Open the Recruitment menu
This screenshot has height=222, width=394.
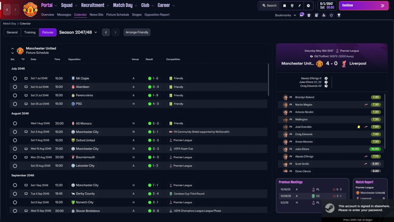click(x=95, y=5)
